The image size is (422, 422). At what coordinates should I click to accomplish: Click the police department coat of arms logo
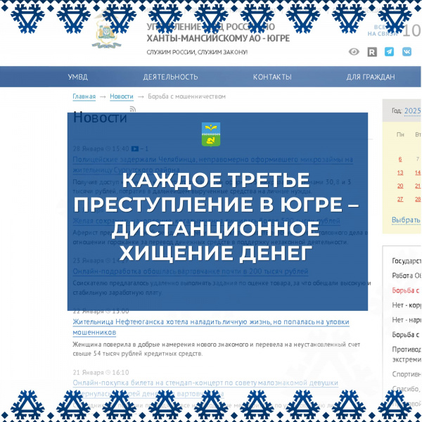point(108,32)
